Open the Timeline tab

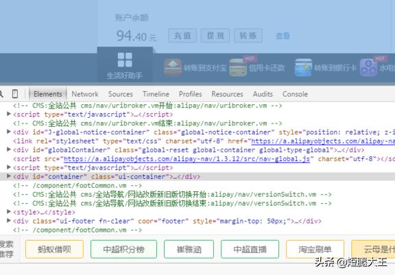click(x=156, y=94)
